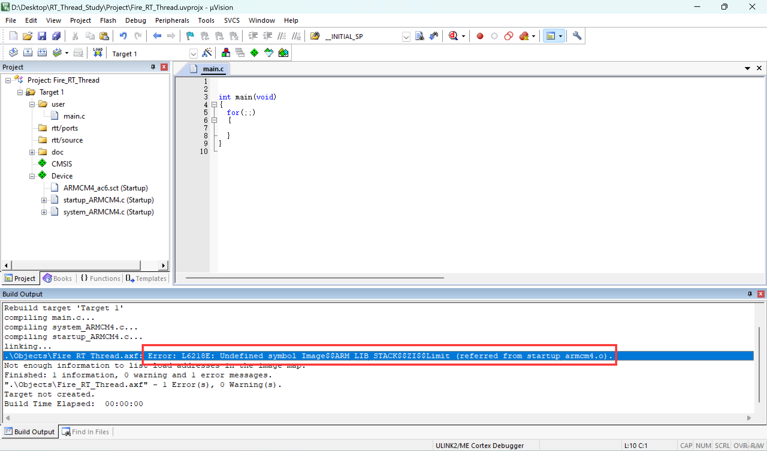
Task: Download to flash with LOAD icon
Action: coord(98,53)
